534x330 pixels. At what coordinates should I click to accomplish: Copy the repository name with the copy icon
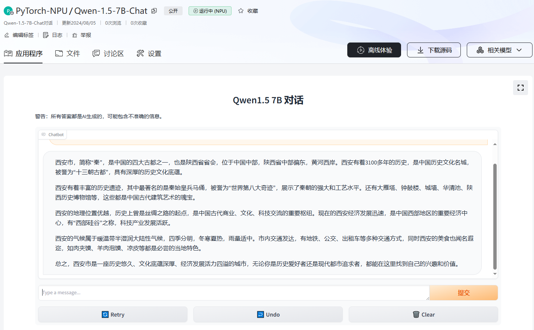point(154,11)
